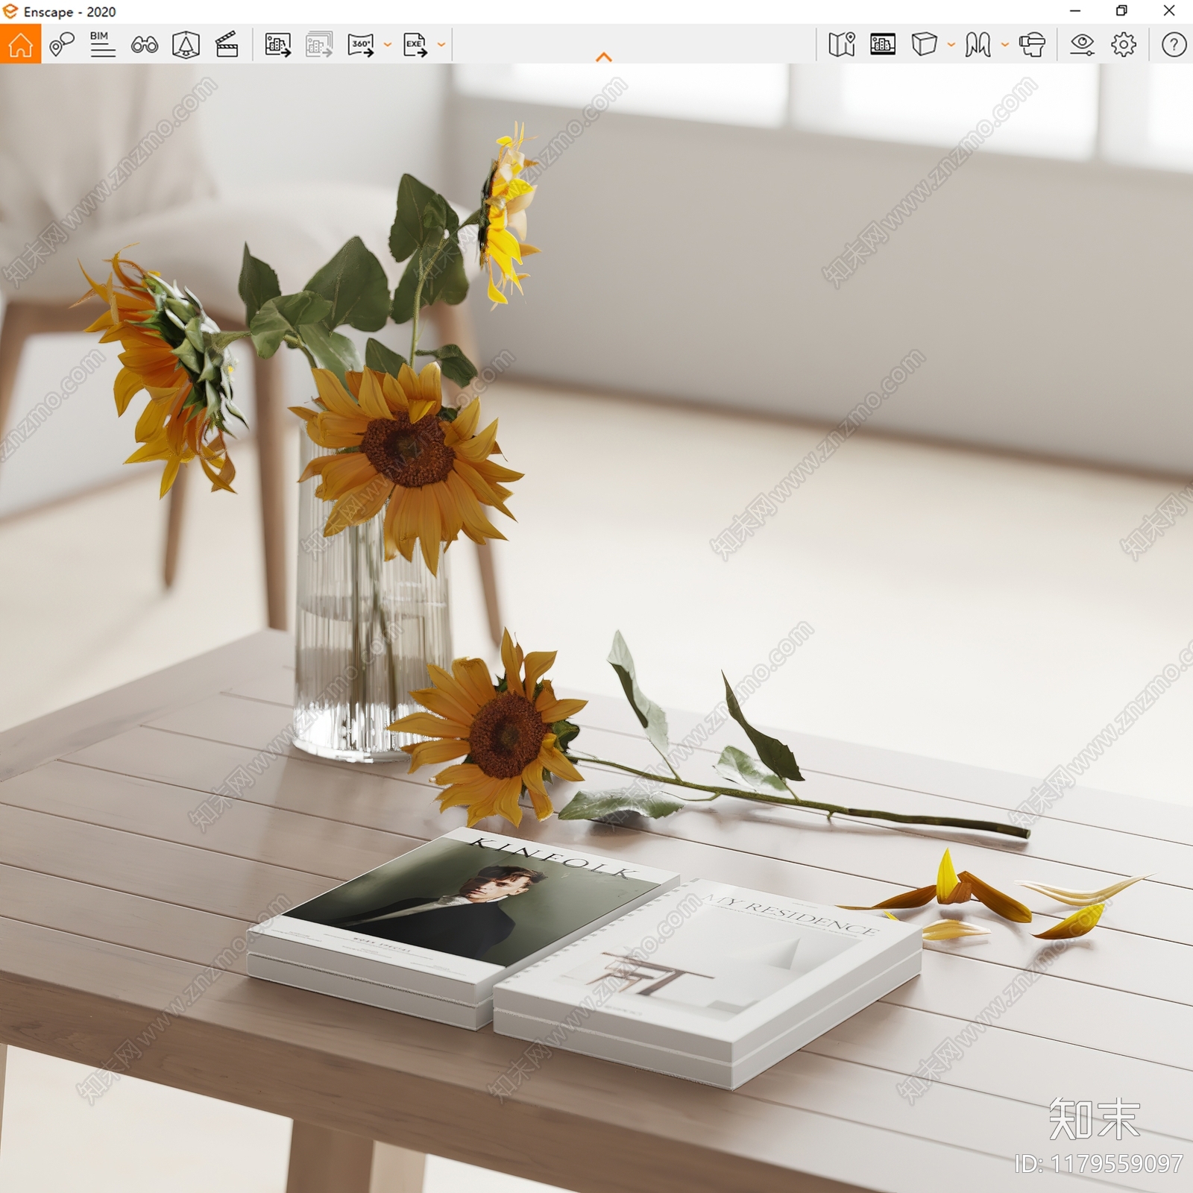
Task: Open the BIM information panel
Action: coord(102,45)
